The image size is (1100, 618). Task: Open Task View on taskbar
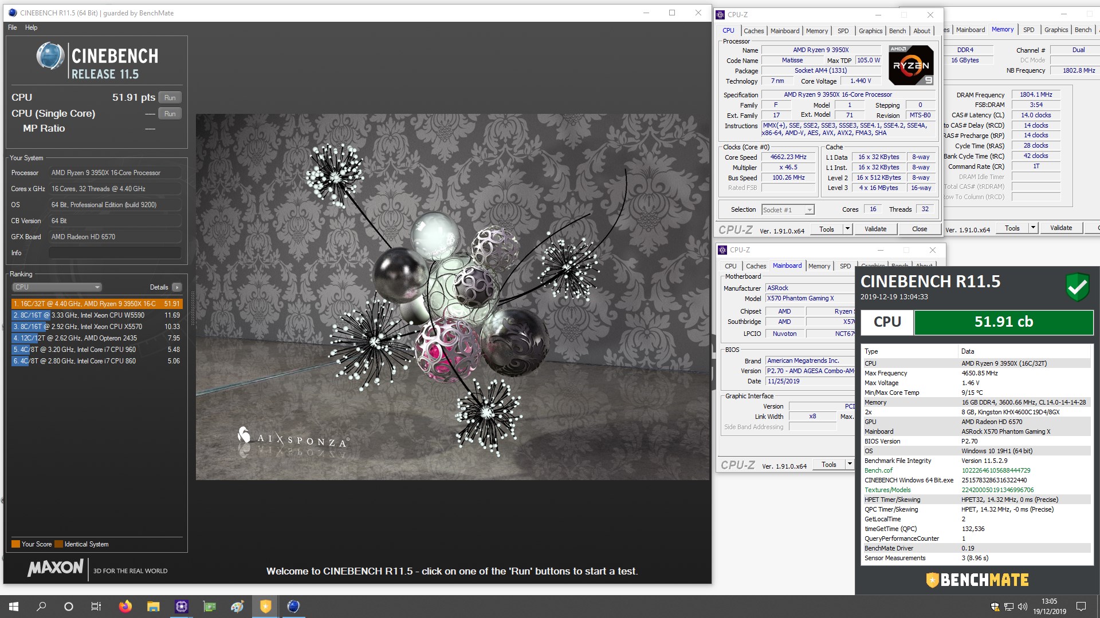point(96,607)
